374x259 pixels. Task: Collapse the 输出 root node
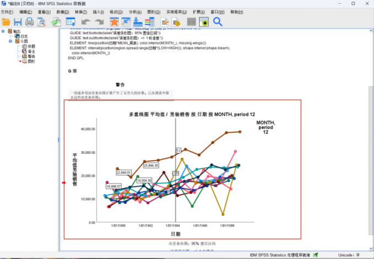pyautogui.click(x=3, y=31)
